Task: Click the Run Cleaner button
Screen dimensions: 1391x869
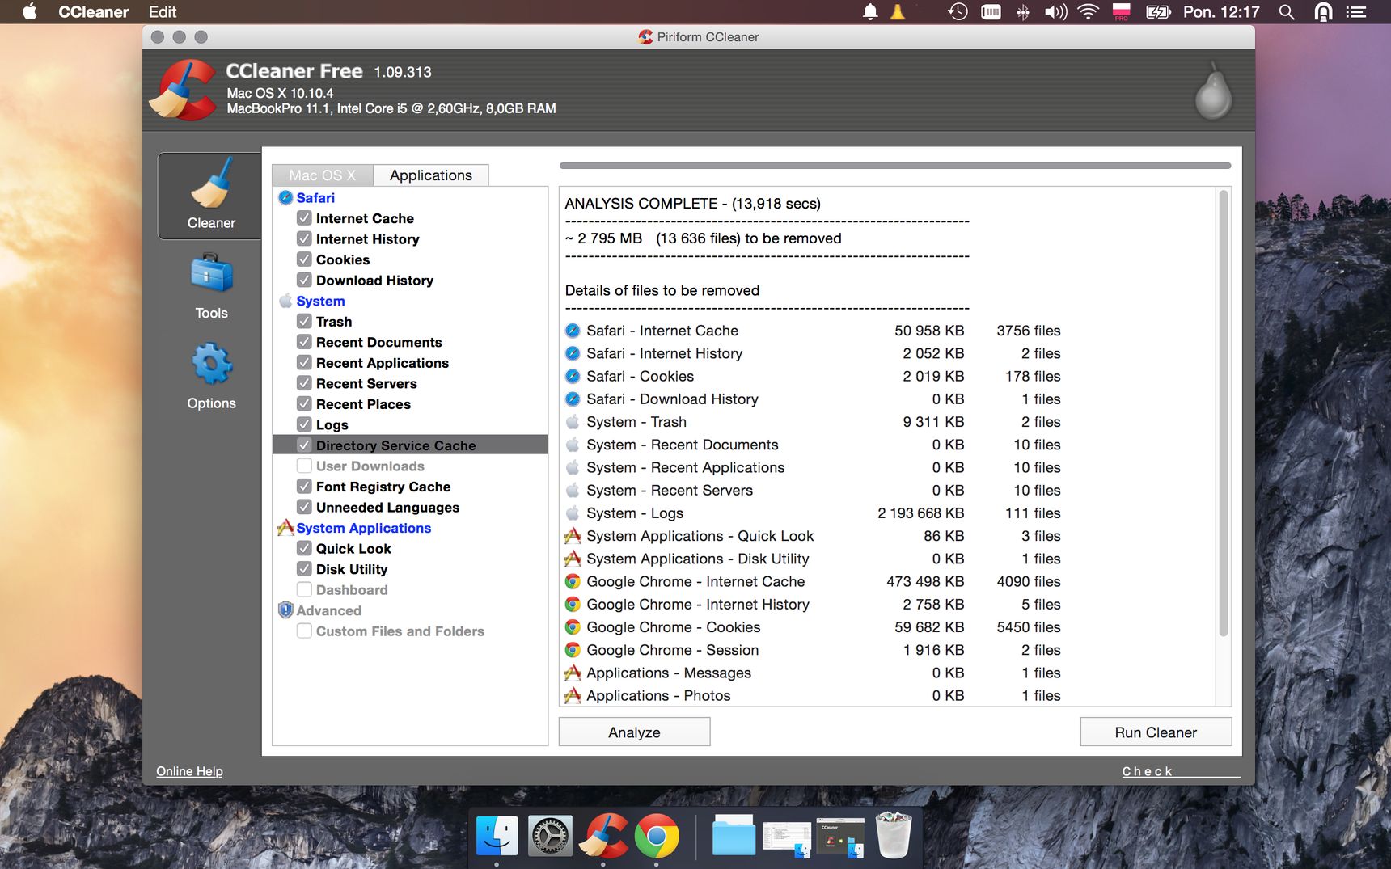Action: [1156, 732]
